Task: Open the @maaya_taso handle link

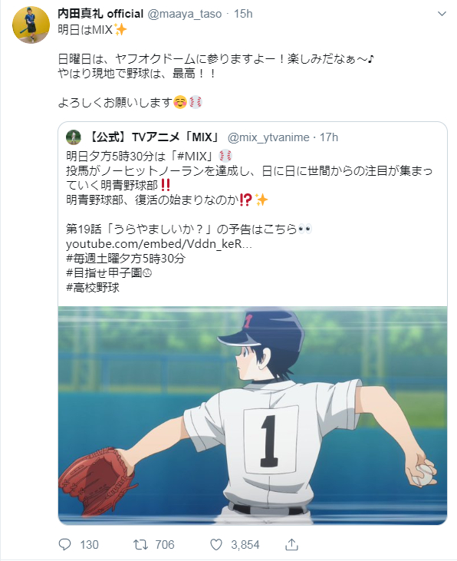Action: tap(185, 14)
